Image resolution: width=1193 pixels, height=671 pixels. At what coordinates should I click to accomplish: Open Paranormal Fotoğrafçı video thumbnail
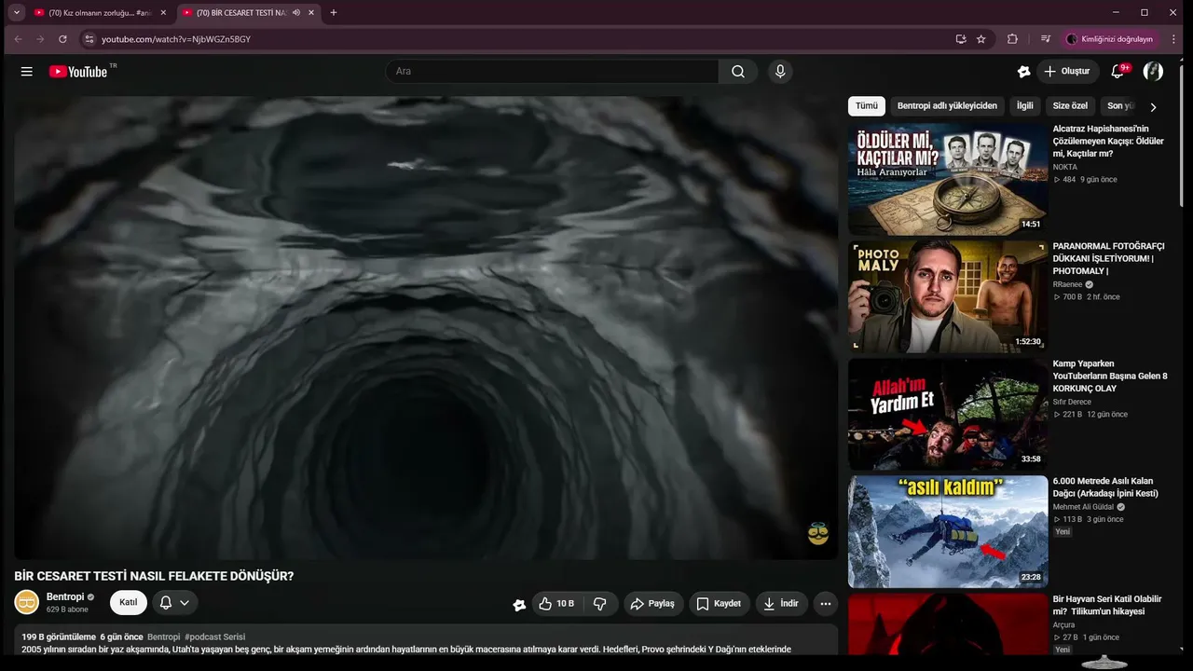[x=948, y=296]
